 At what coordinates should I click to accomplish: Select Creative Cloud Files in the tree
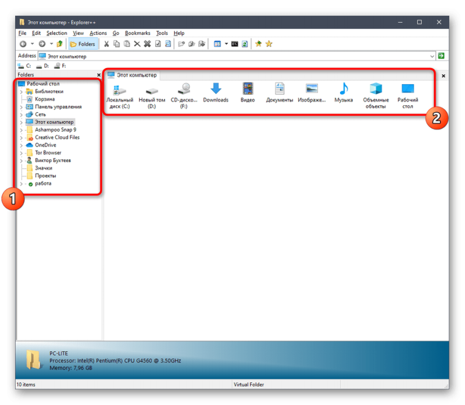[57, 137]
